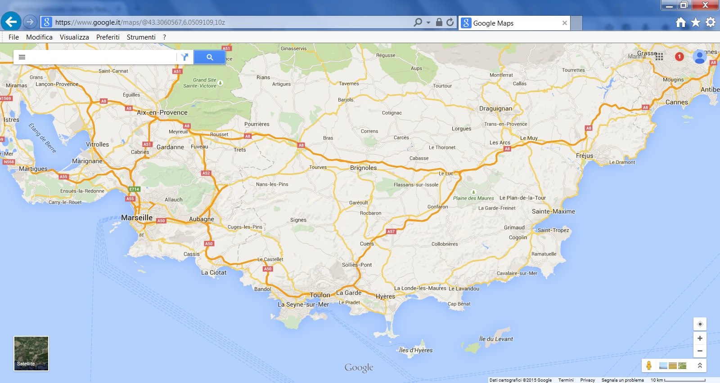Click the search magnifier in the address bar
This screenshot has height=383, width=720.
(x=418, y=22)
